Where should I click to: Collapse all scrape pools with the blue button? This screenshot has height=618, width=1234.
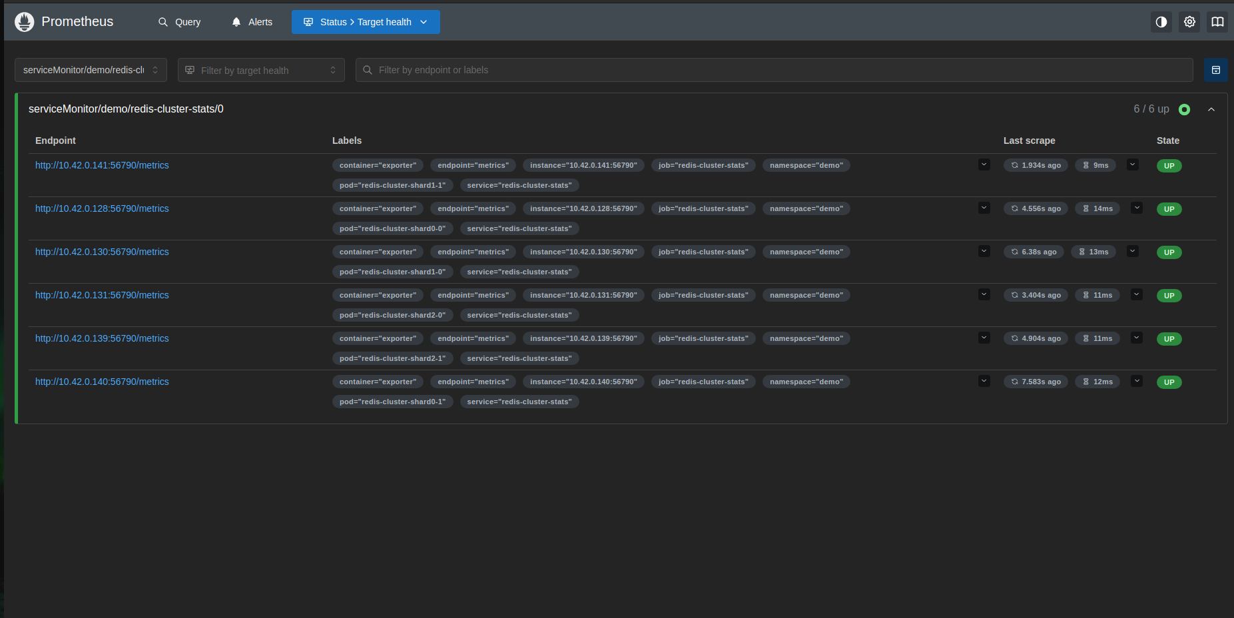point(1216,70)
